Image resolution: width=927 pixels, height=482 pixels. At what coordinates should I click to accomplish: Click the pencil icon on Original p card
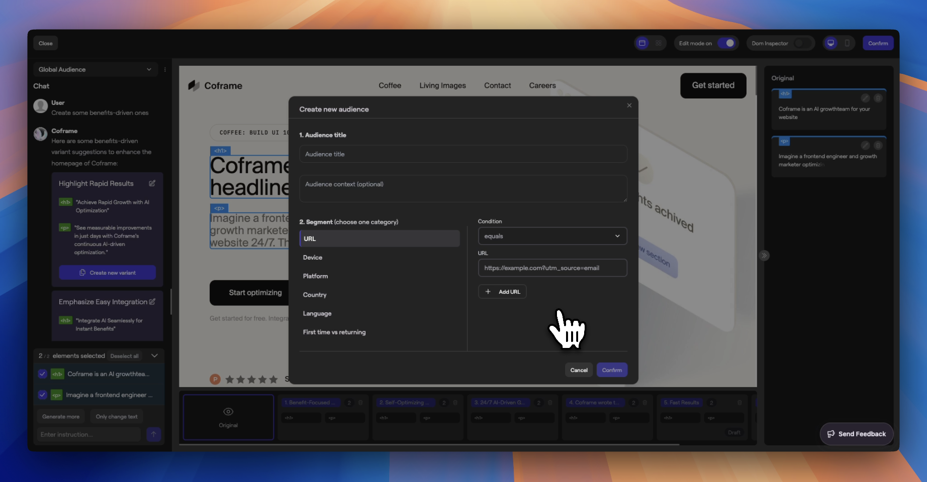point(865,146)
